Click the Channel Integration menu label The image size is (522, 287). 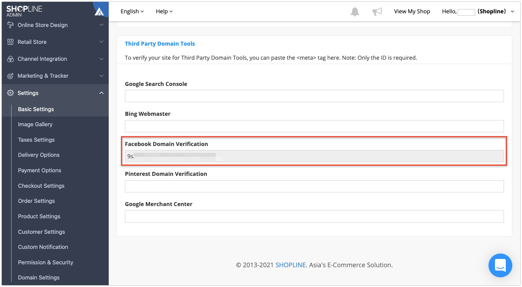click(x=42, y=59)
